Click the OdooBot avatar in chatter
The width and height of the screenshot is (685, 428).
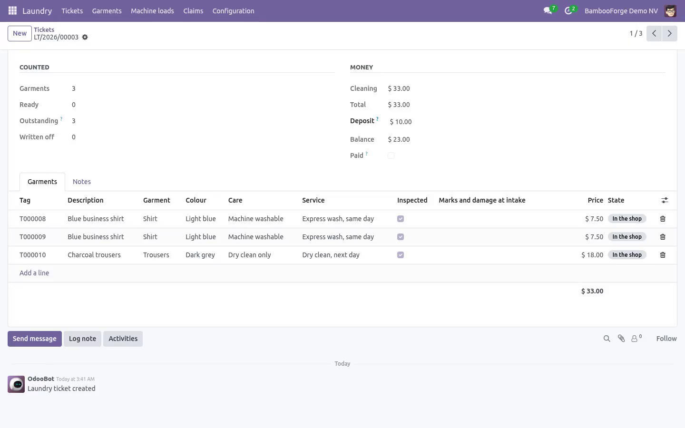(16, 384)
